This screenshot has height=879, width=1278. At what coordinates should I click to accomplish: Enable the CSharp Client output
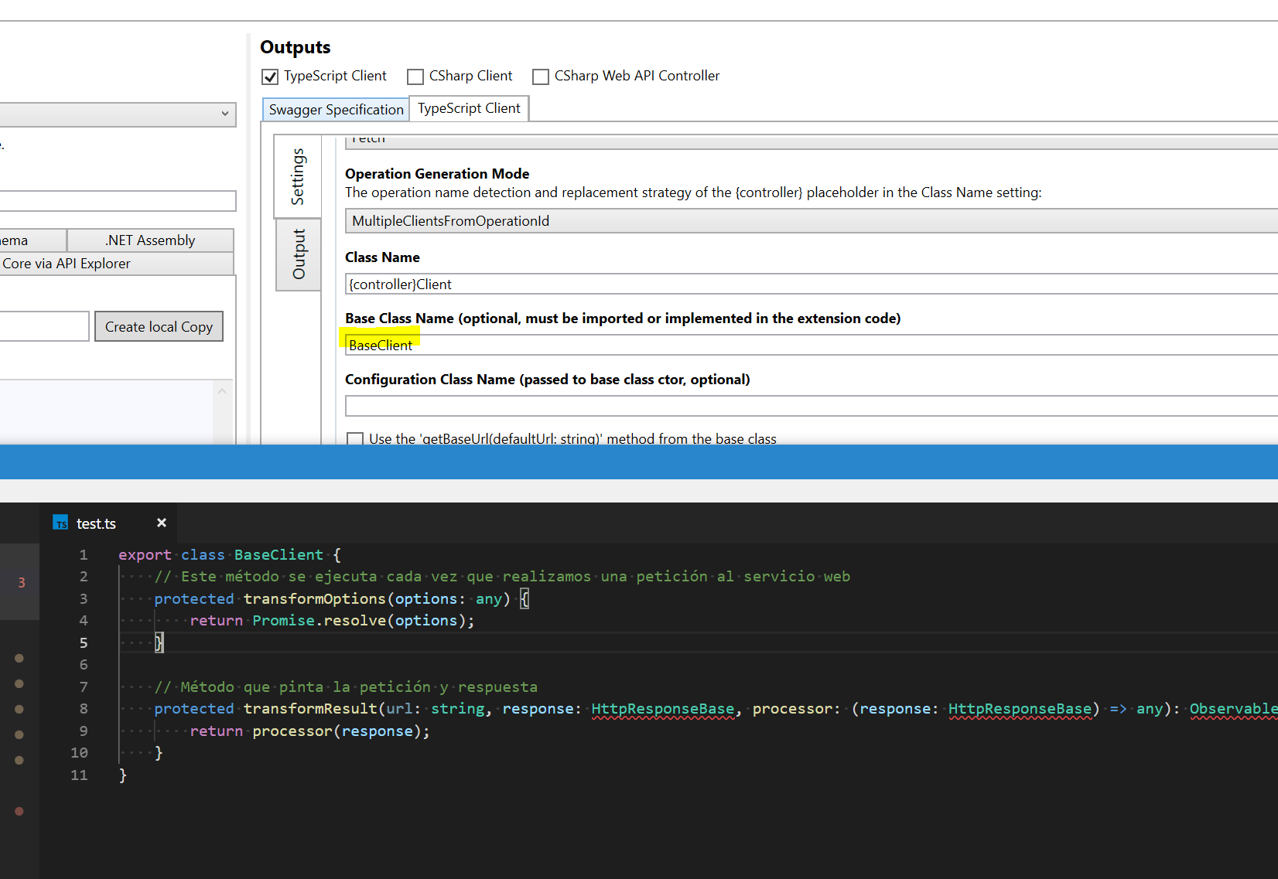coord(415,76)
